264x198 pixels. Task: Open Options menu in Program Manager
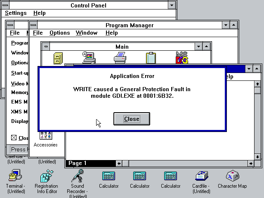[x=59, y=33]
